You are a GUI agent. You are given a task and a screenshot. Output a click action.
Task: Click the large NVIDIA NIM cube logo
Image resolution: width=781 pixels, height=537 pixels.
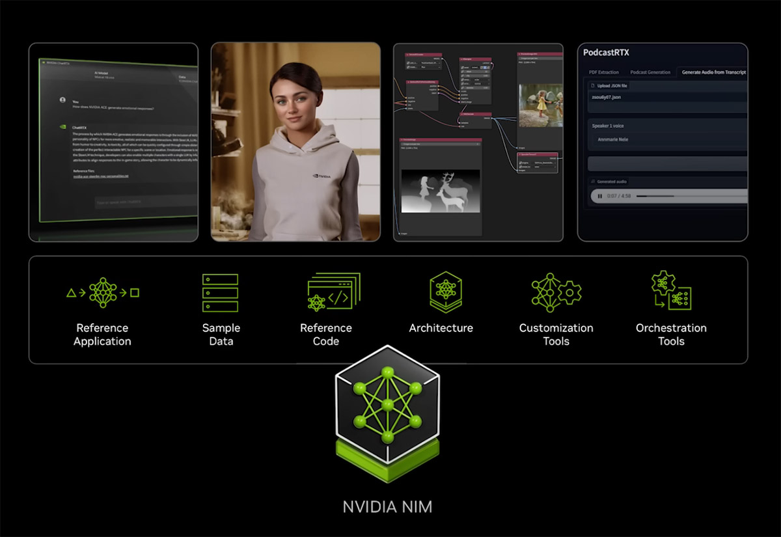pos(387,414)
